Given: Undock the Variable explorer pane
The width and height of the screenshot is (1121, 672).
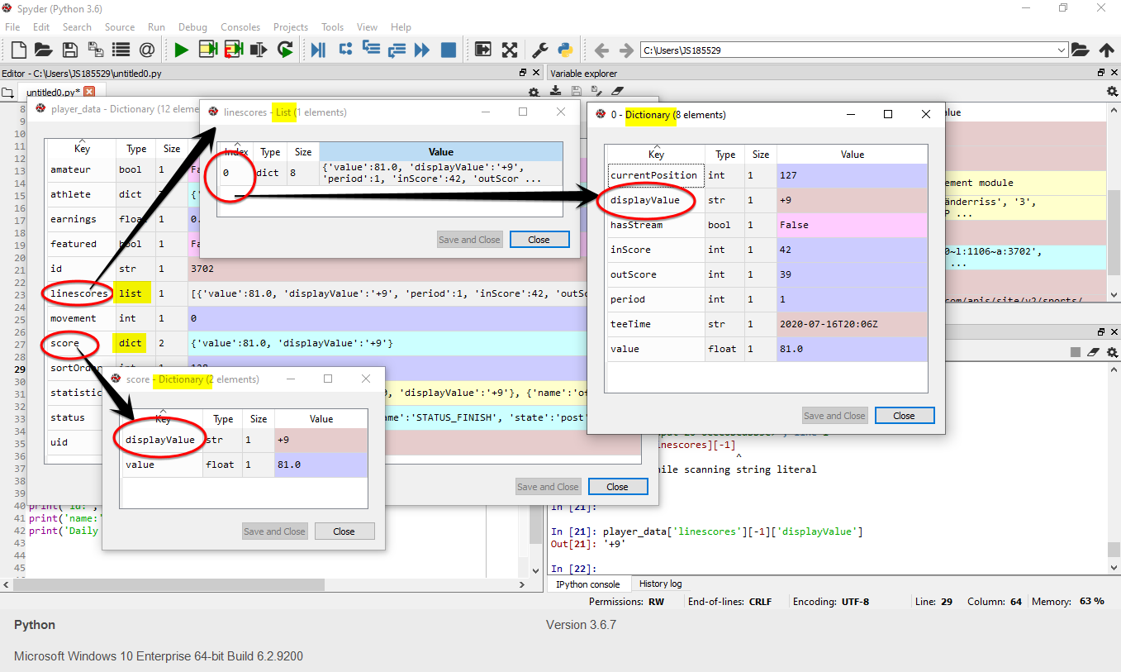Looking at the screenshot, I should (1100, 74).
